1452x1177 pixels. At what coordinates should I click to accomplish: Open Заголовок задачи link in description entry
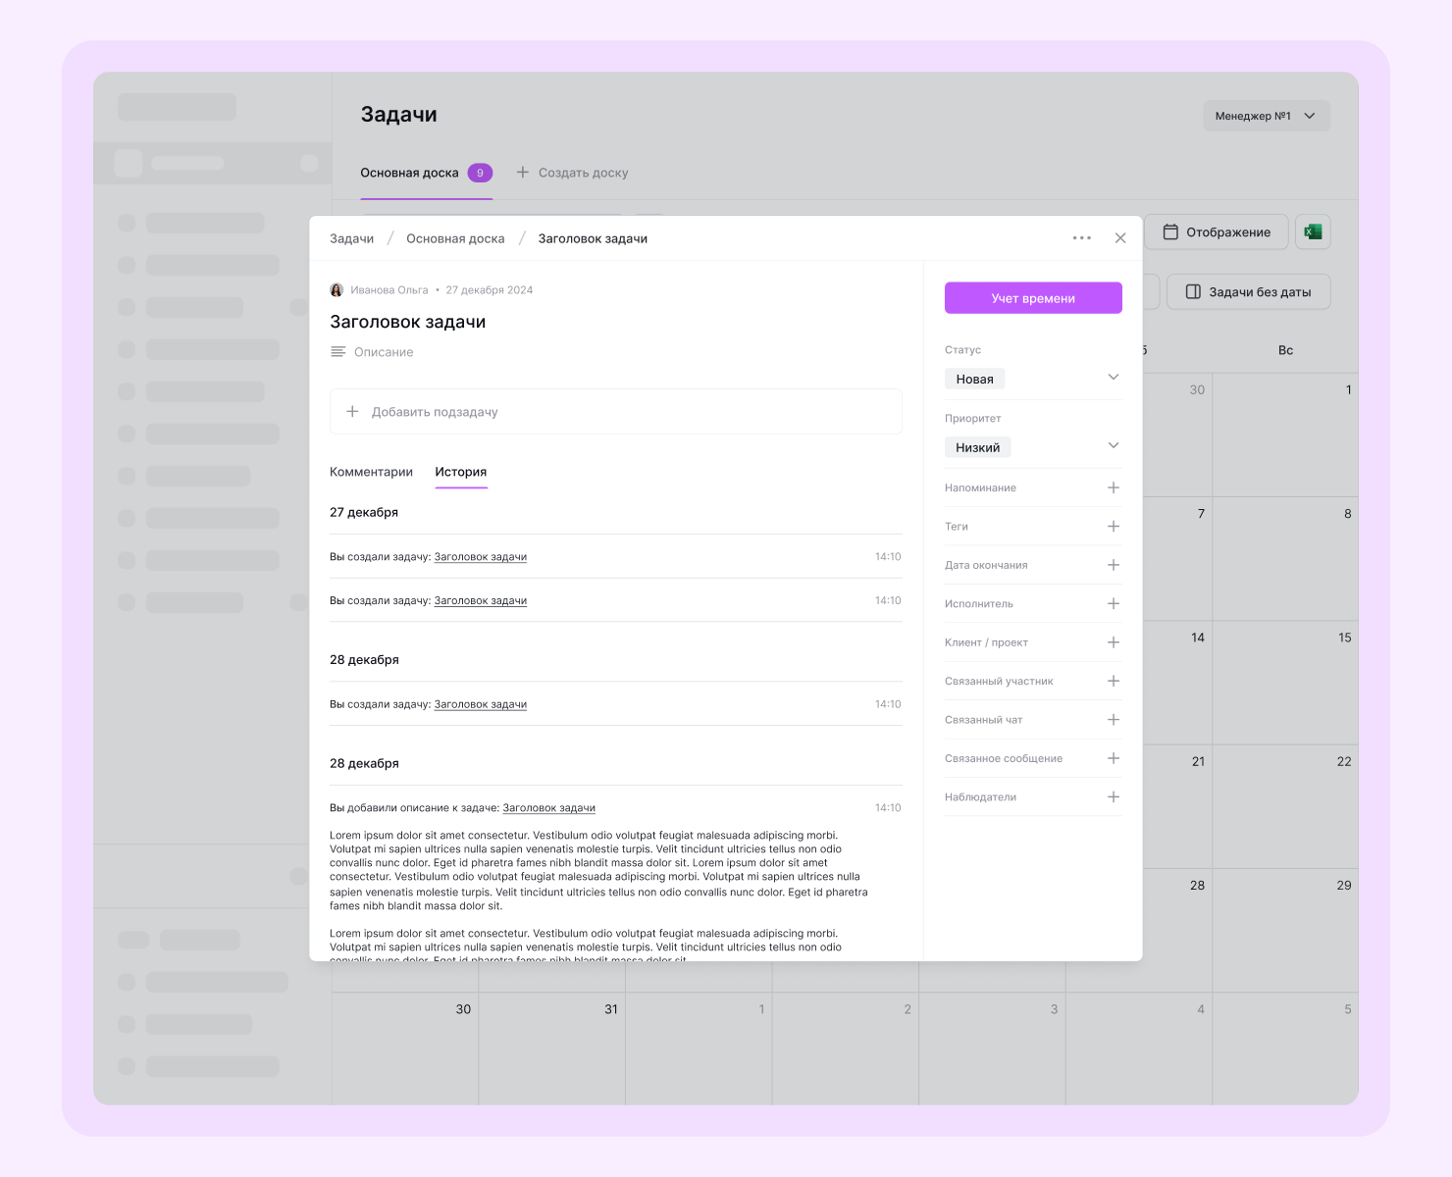548,808
